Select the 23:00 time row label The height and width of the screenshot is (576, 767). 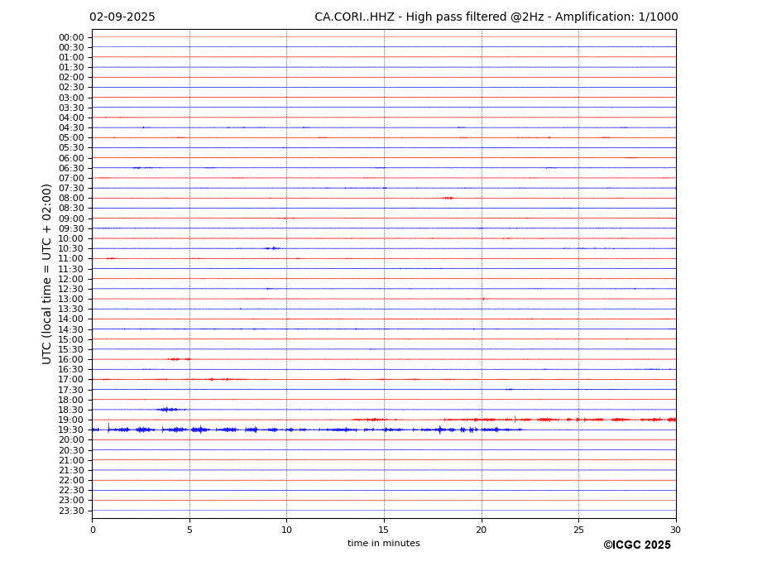(x=71, y=501)
